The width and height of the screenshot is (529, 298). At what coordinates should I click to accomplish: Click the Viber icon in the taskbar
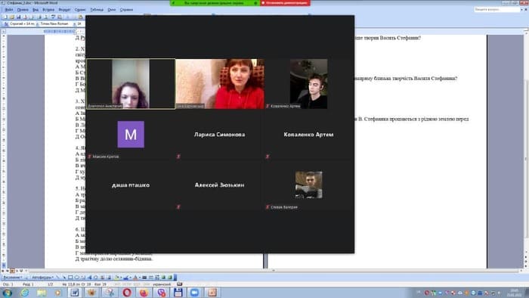click(x=161, y=293)
